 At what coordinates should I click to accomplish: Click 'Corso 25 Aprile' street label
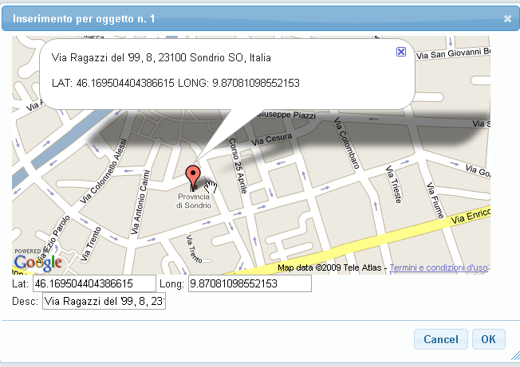point(238,166)
